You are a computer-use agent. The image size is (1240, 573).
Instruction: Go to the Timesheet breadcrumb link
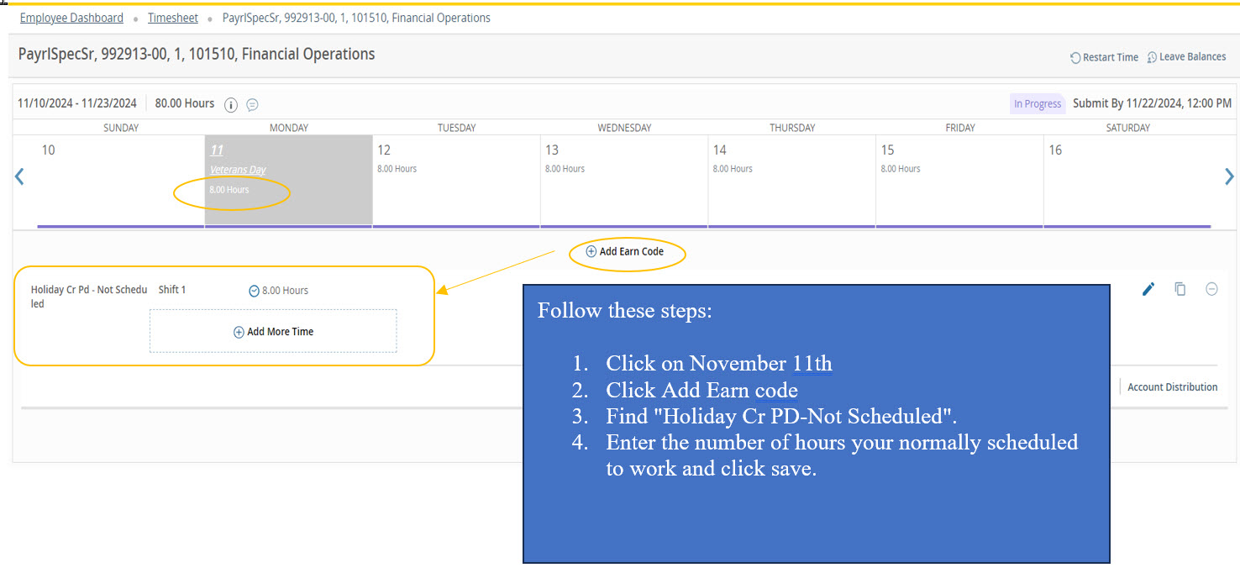point(173,18)
